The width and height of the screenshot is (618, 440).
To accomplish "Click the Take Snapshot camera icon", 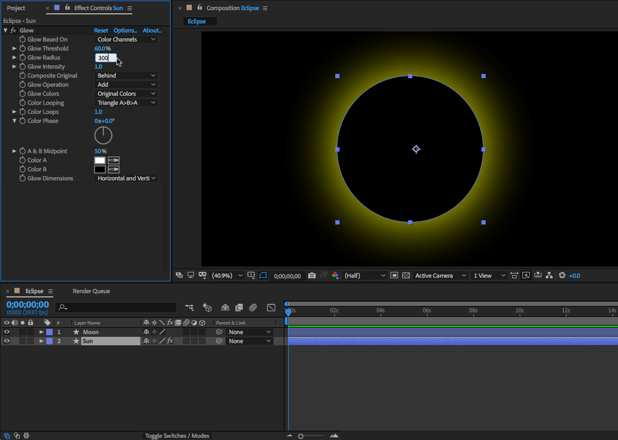I will click(x=312, y=276).
